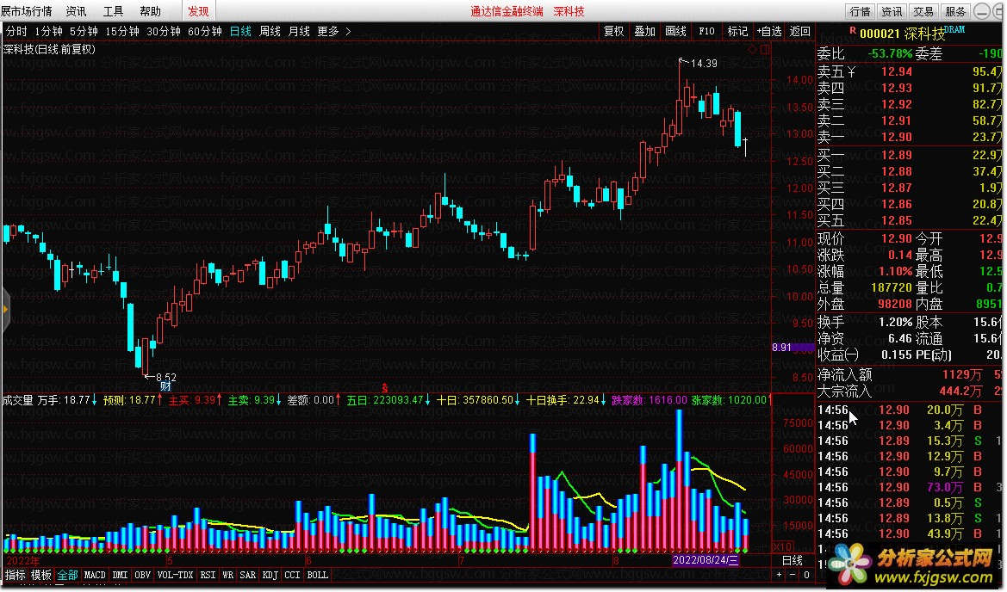Click the ¥ icon next to 卖五

[x=852, y=71]
